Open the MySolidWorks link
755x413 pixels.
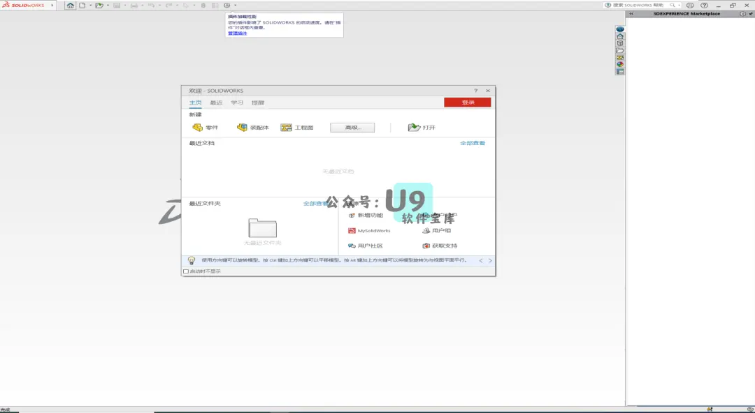click(369, 231)
